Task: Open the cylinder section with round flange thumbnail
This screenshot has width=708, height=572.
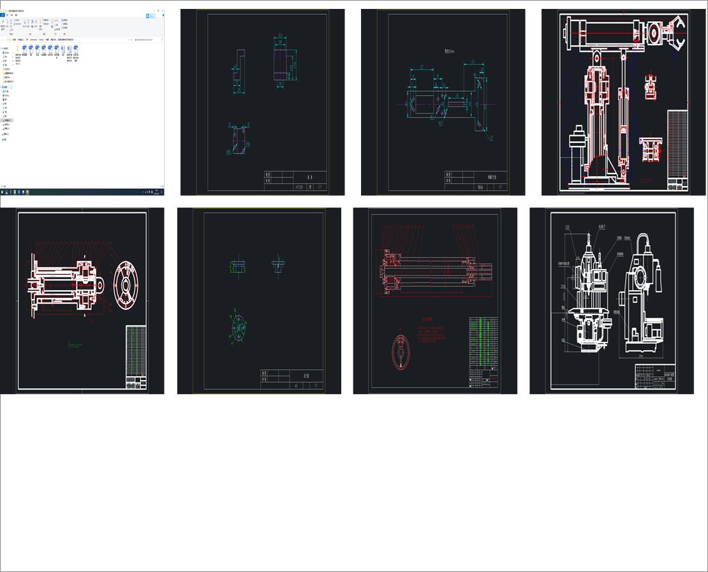Action: (82, 301)
